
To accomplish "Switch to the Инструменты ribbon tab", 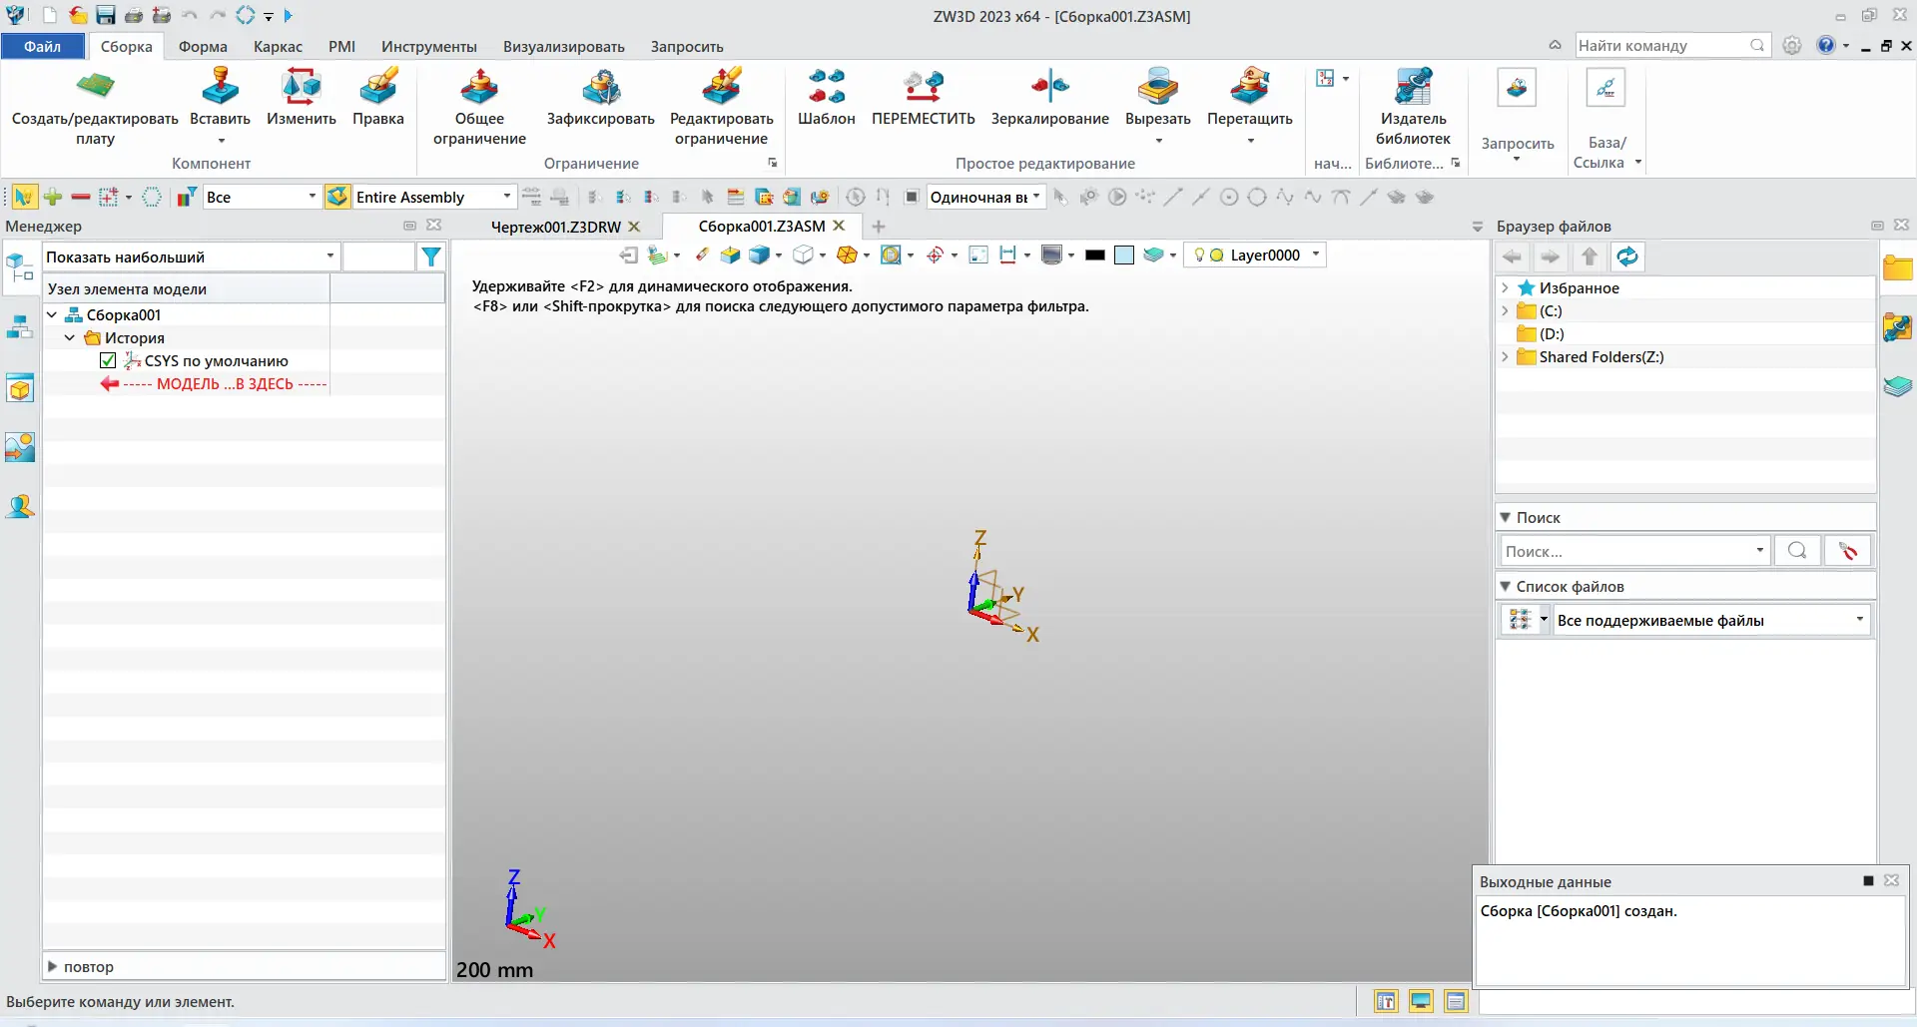I will click(429, 47).
